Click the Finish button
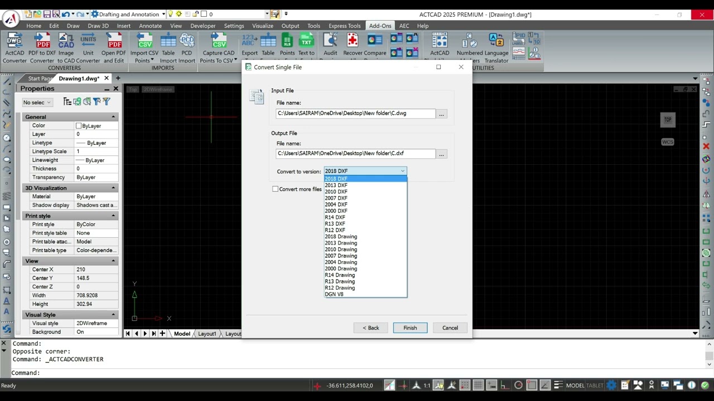The image size is (714, 401). (410, 328)
